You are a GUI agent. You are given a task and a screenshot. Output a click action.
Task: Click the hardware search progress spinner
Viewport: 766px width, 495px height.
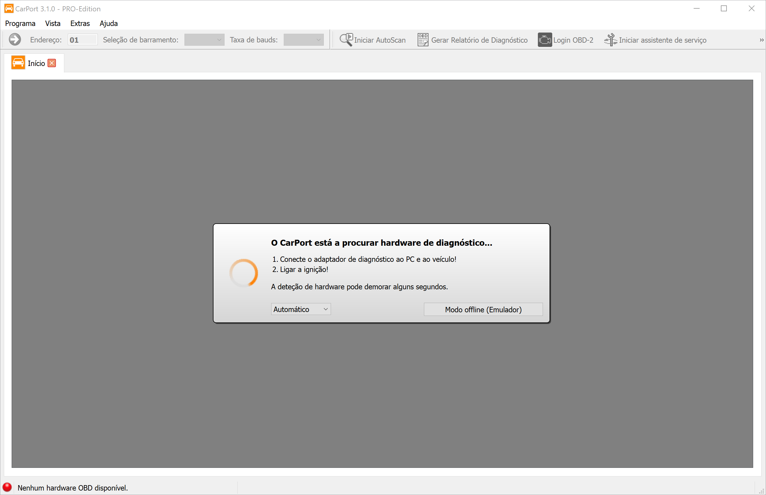tap(244, 273)
